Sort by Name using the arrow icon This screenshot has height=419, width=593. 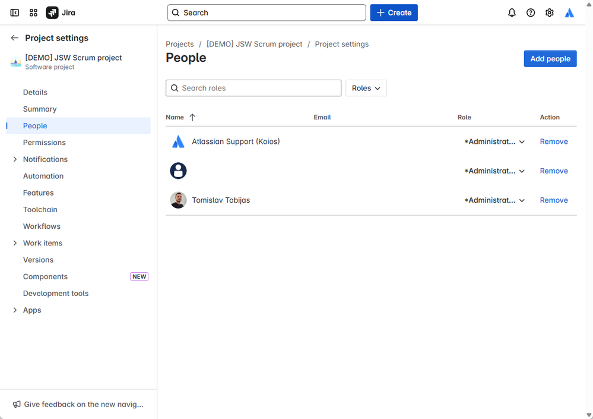click(x=192, y=117)
